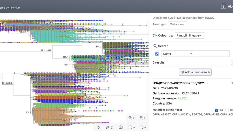Image resolution: width=233 pixels, height=131 pixels.
Task: Click the B.1.617.2 clade label
Action: point(7,83)
